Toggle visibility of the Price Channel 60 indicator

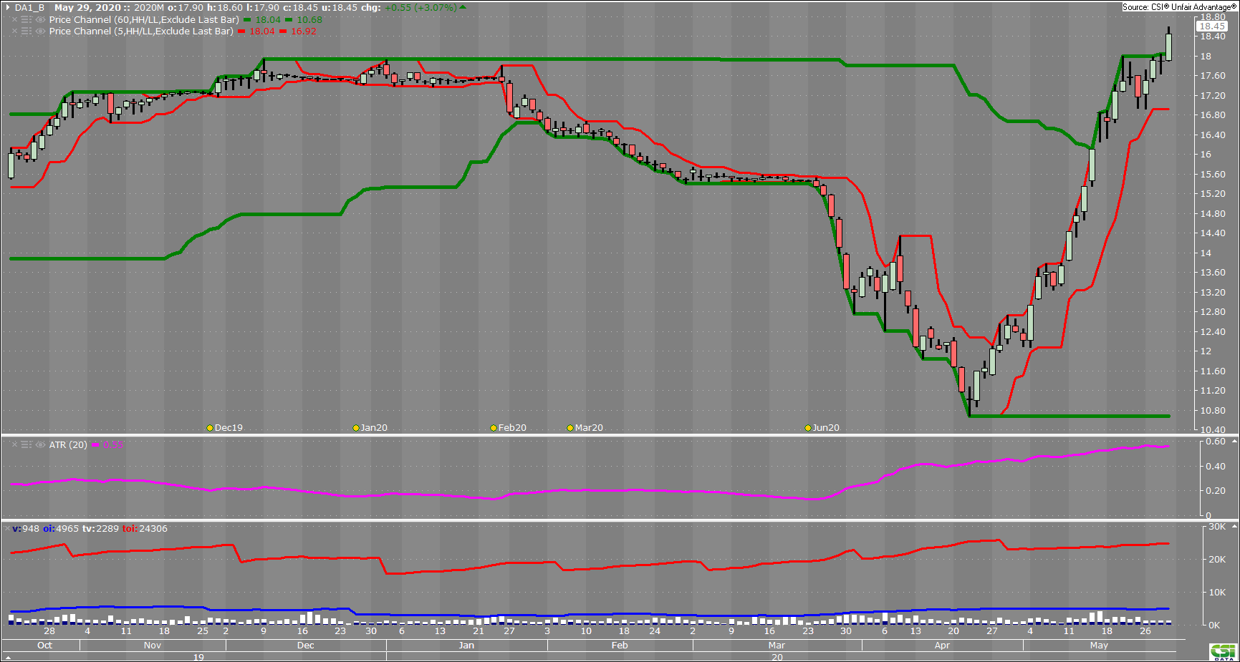pyautogui.click(x=40, y=20)
